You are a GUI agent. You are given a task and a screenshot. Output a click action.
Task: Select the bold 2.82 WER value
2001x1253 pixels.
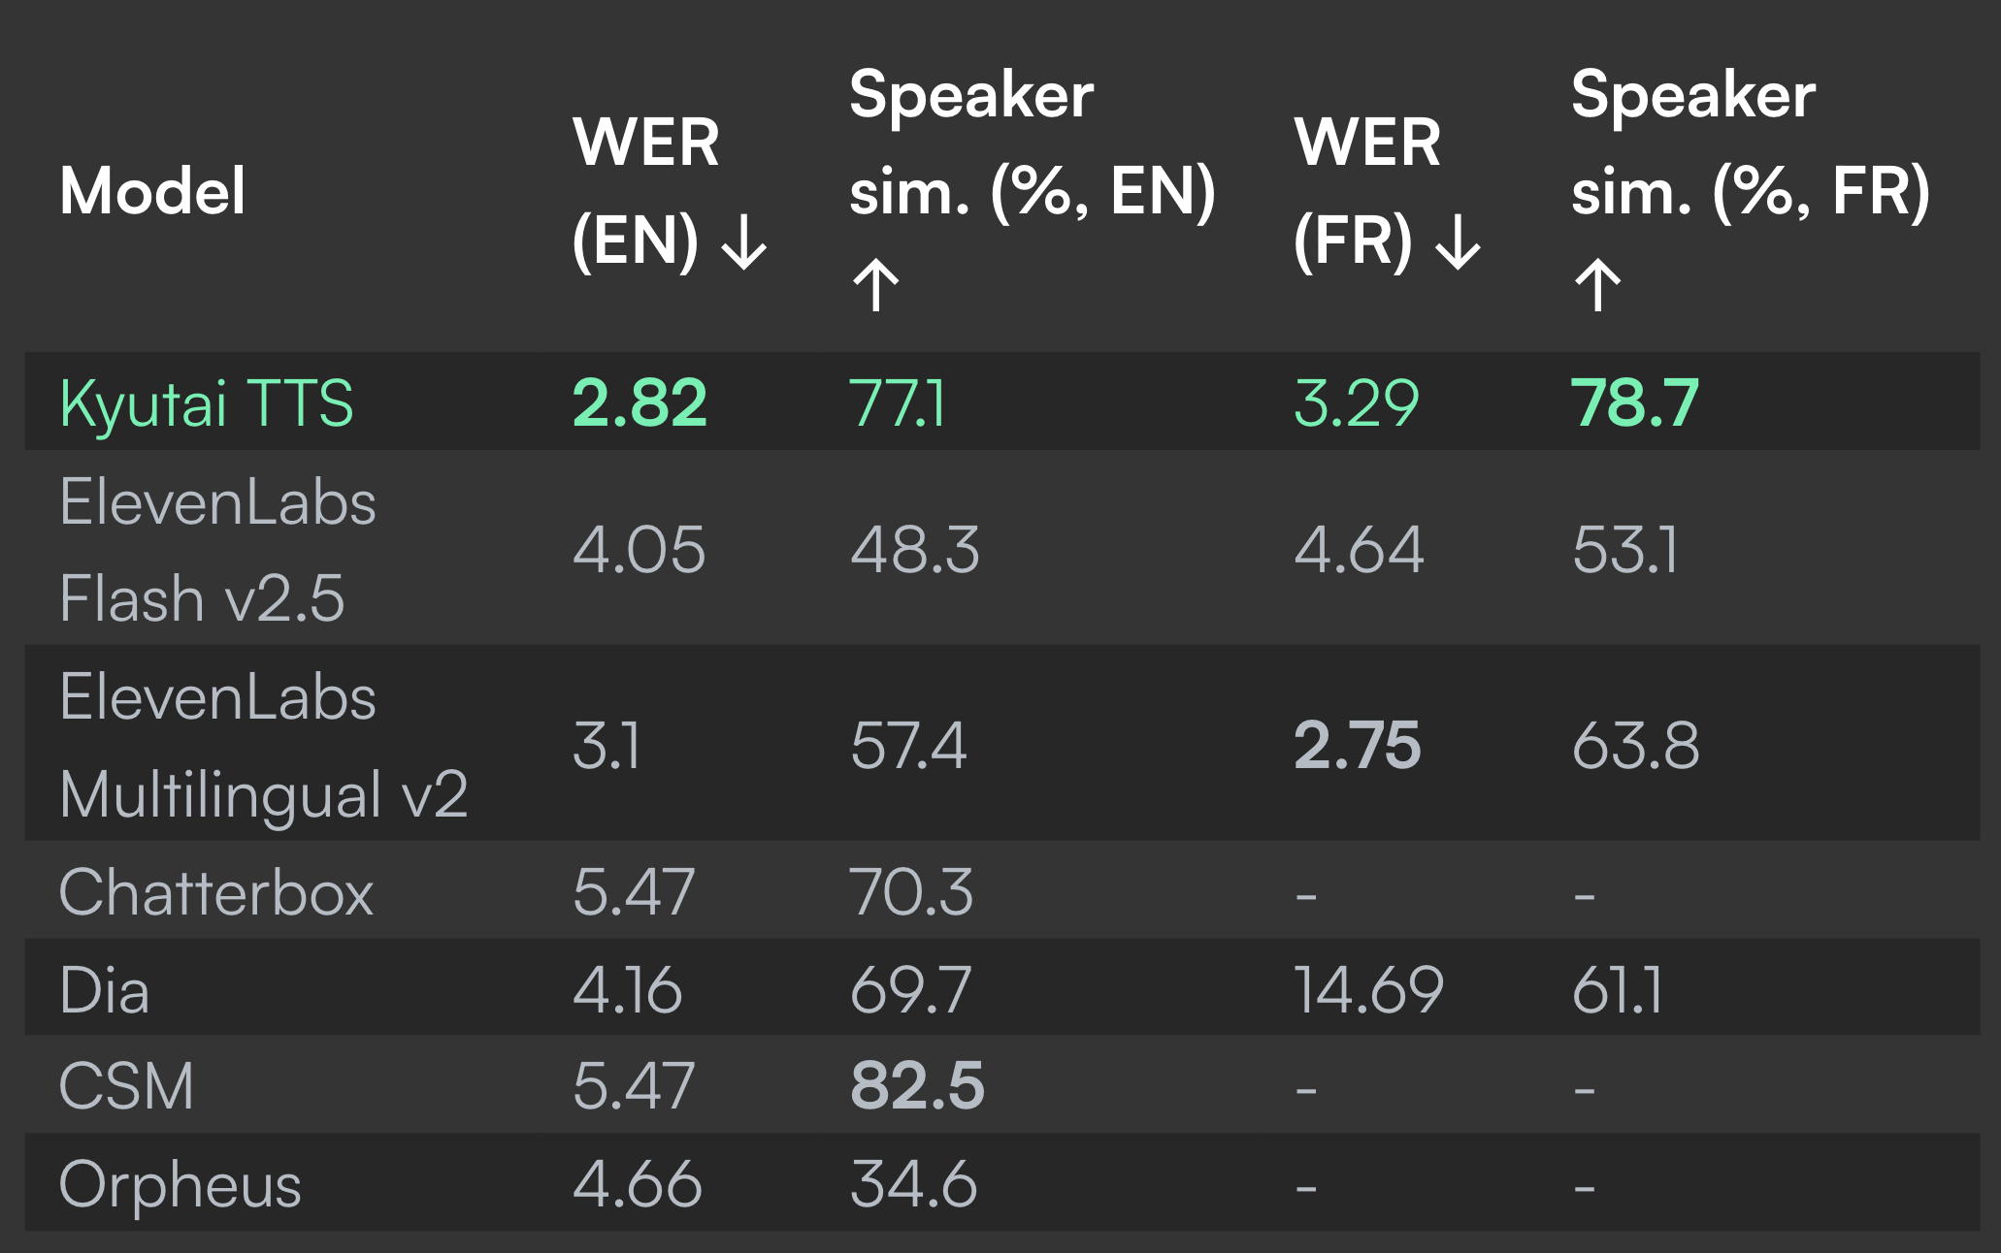point(640,402)
